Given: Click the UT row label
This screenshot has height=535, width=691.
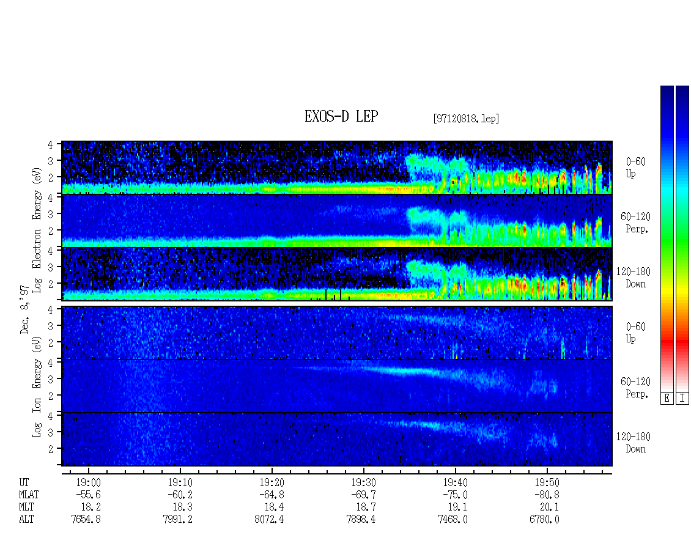Looking at the screenshot, I should (x=24, y=483).
